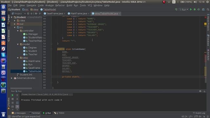Viewport: 210px width, 118px height.
Task: Collapse the controller package
Action: [18, 31]
